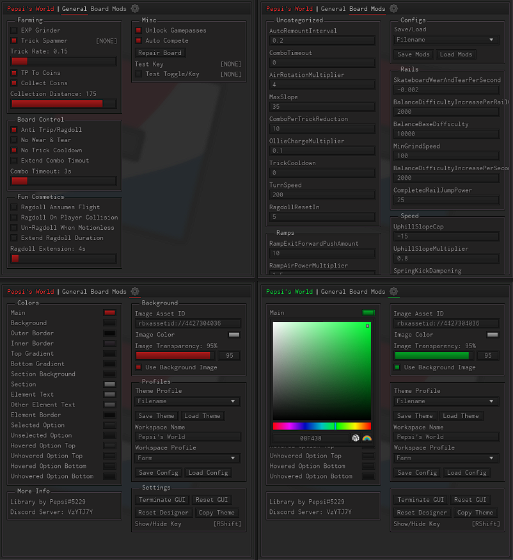Viewport: 513px width, 560px height.
Task: Click the gear icon in bottom-left panel header
Action: click(134, 291)
